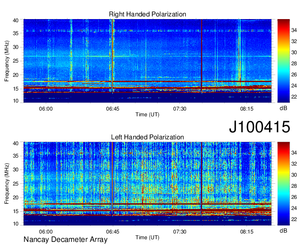Click the Right Handed Polarization spectrogram image

(x=147, y=61)
